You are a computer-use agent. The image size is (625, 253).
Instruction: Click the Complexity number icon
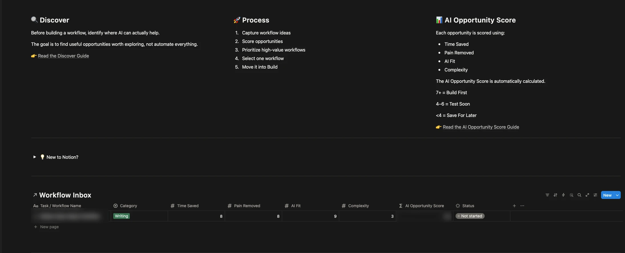coord(344,206)
